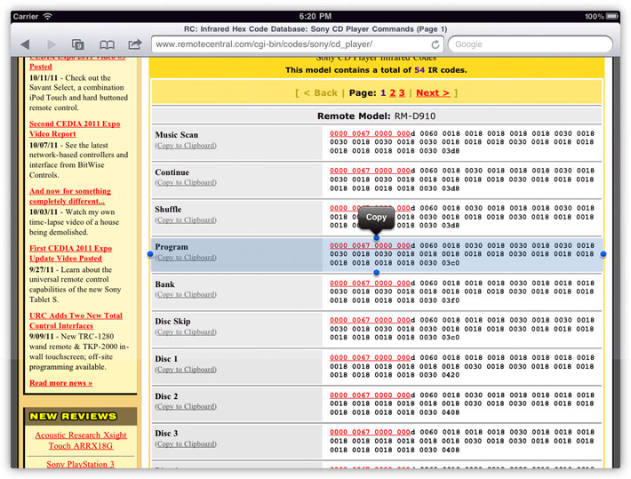
Task: Tap the Copy popup bubble
Action: click(376, 218)
